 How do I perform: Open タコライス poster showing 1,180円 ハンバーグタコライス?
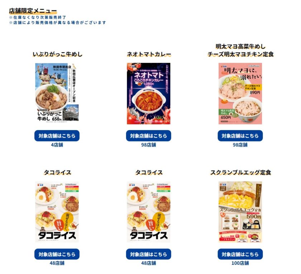[57, 212]
